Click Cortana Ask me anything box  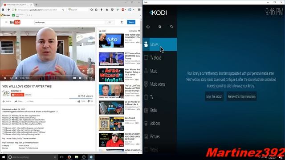33,157
